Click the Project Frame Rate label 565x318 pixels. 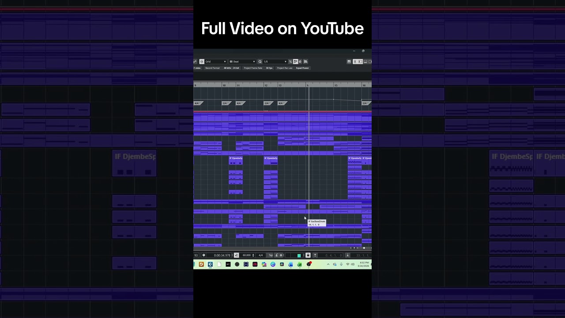(253, 68)
